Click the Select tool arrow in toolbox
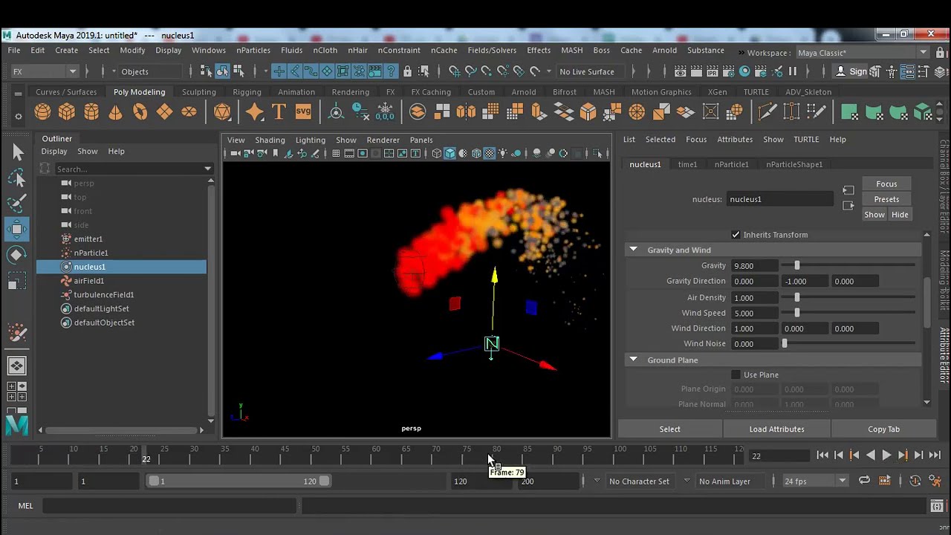Screen dimensions: 951x535 [18, 152]
